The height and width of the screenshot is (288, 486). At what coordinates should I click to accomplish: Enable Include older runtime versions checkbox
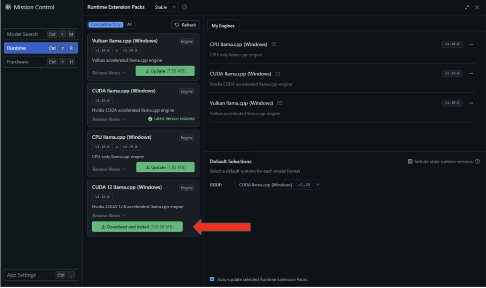pyautogui.click(x=410, y=162)
